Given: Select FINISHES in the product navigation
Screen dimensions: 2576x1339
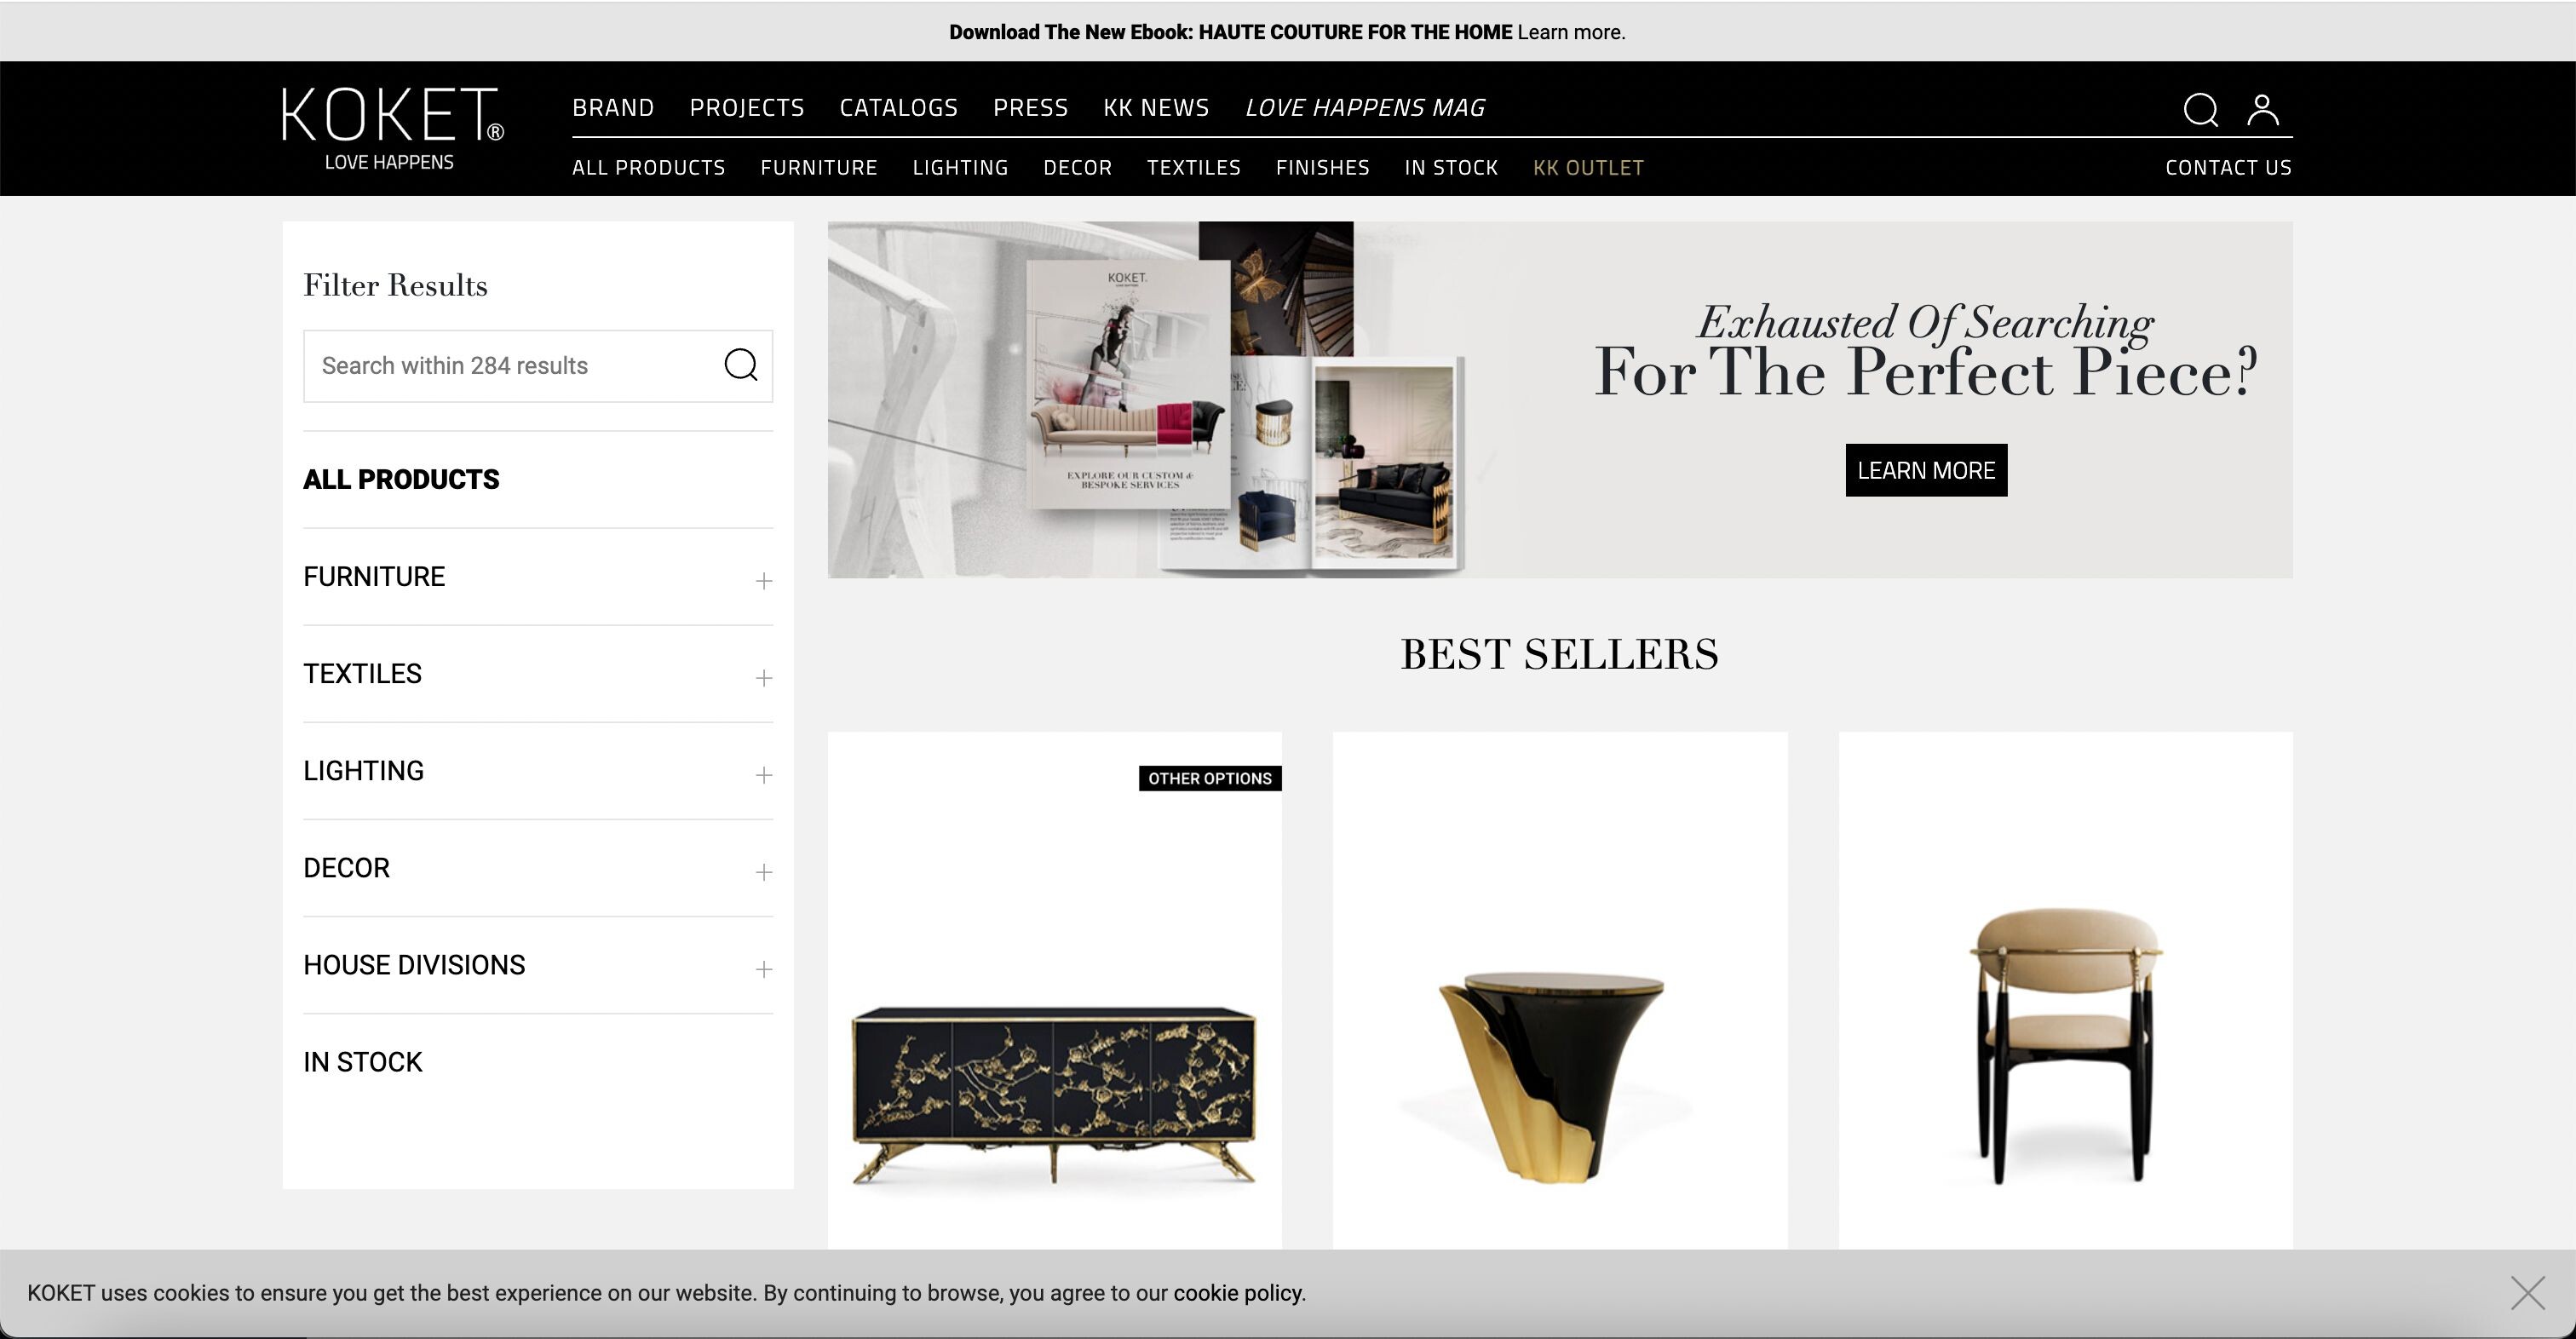Looking at the screenshot, I should point(1322,168).
